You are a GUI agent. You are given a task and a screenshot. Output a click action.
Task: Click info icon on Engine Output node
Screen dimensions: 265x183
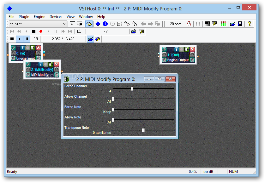coord(177,49)
